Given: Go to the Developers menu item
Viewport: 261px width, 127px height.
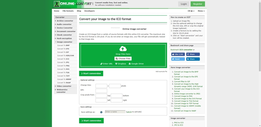Looking at the screenshot, I should coord(89,11).
